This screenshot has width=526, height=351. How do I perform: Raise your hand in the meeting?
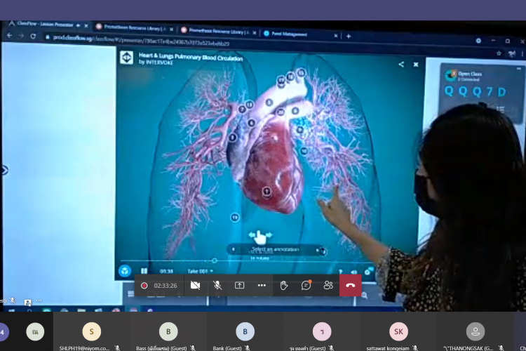[x=284, y=285]
